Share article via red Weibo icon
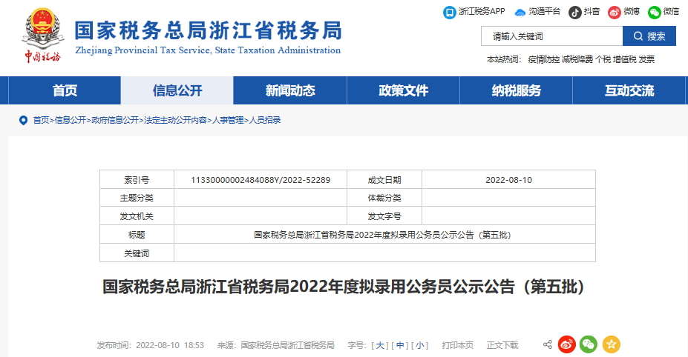This screenshot has height=357, width=688. 567,344
